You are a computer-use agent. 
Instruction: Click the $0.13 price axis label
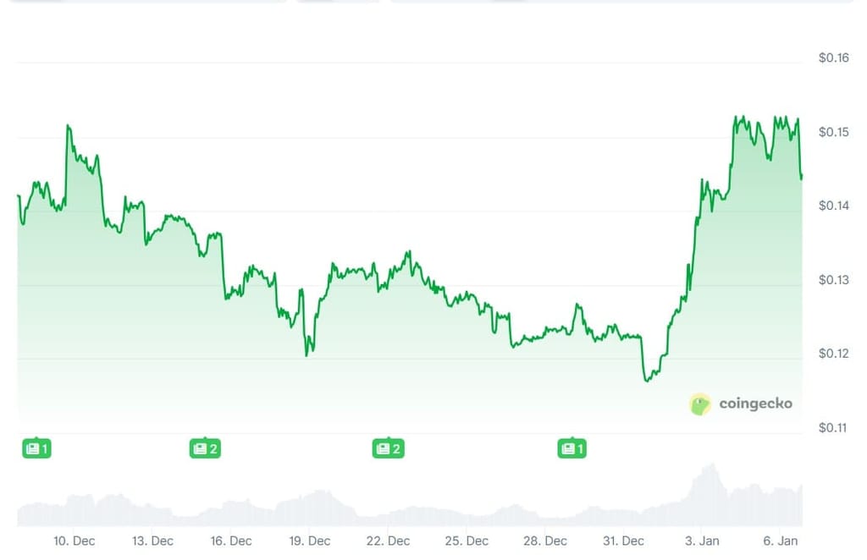[x=834, y=280]
